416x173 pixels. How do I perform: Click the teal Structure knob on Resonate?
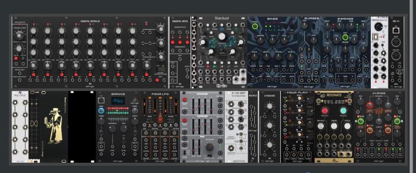343,111
